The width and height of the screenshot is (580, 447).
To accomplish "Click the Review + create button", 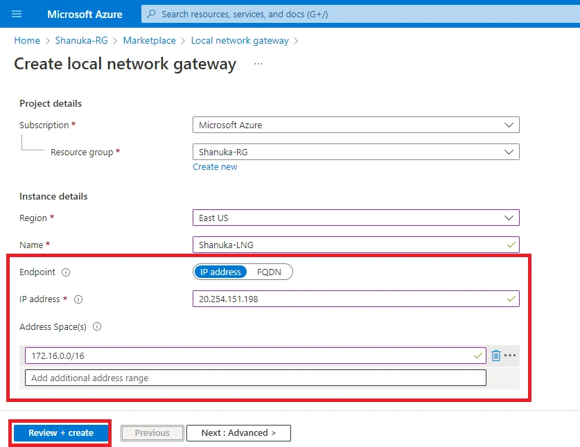I will pos(61,433).
